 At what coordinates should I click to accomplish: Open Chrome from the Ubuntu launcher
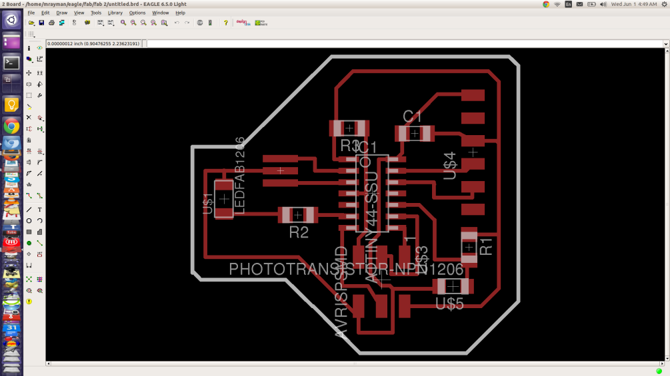[x=11, y=126]
